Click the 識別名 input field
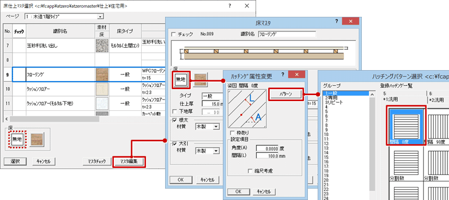 [x=287, y=35]
